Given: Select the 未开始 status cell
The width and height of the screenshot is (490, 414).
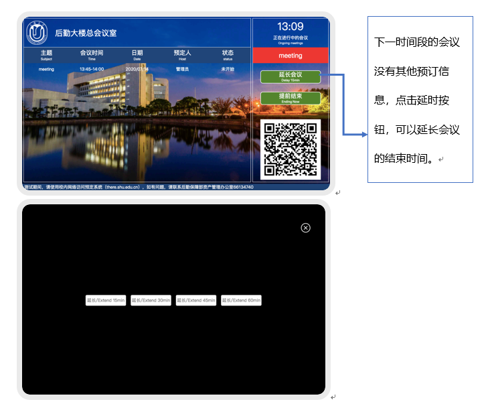Looking at the screenshot, I should coord(228,69).
